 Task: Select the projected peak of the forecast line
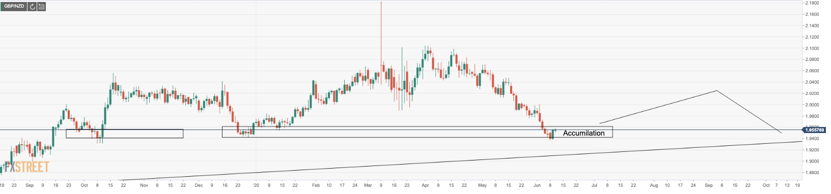coord(716,90)
